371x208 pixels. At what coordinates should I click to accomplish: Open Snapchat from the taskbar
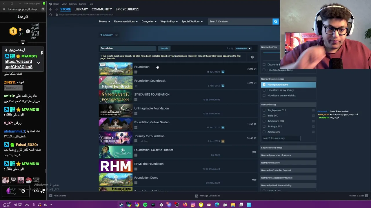[201, 205]
